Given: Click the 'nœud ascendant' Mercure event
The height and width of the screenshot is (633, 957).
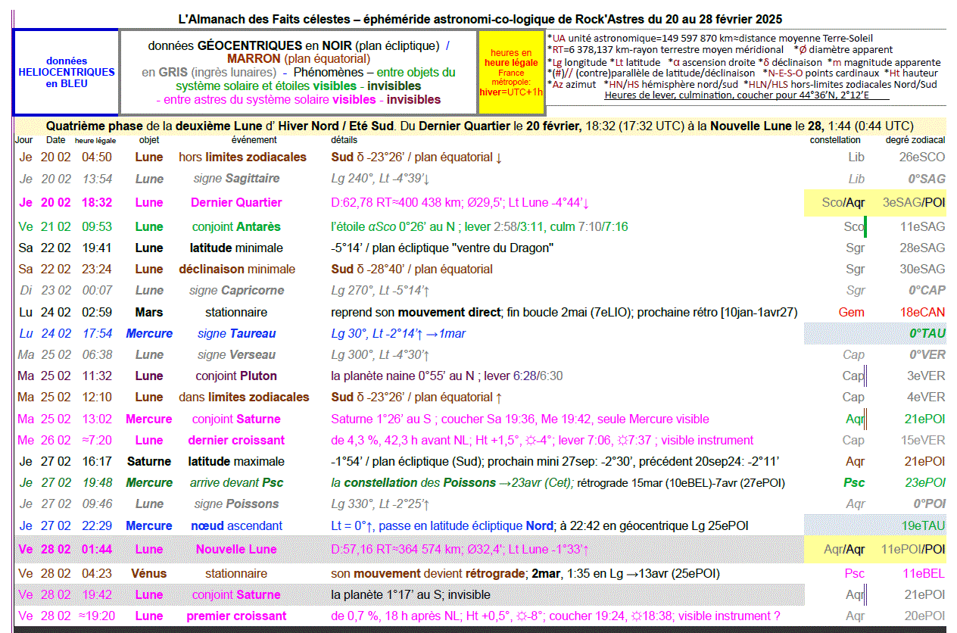Looking at the screenshot, I should [236, 525].
